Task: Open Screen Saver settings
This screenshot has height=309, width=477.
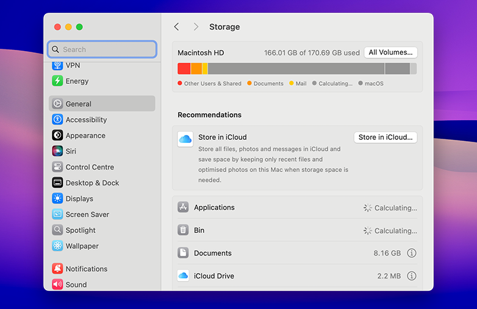Action: coord(102,214)
